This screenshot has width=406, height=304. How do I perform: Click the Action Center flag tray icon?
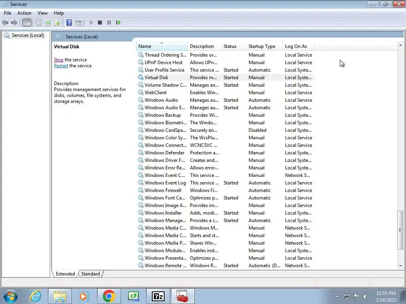tap(356, 296)
